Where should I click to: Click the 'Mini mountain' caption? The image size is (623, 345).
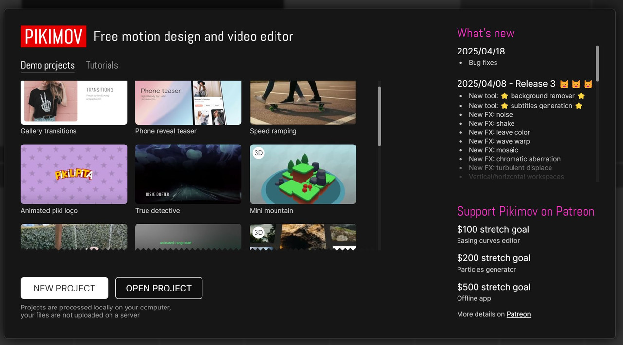tap(271, 211)
